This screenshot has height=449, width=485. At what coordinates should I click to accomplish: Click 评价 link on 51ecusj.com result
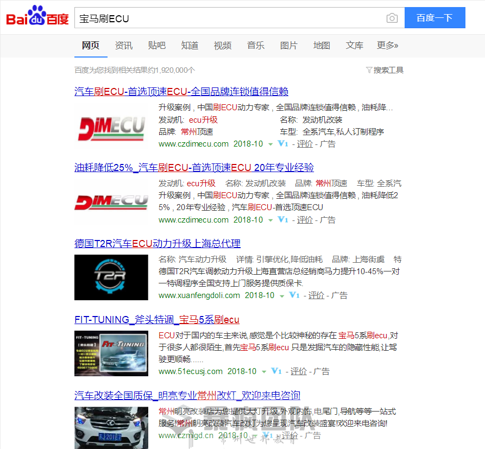point(298,371)
